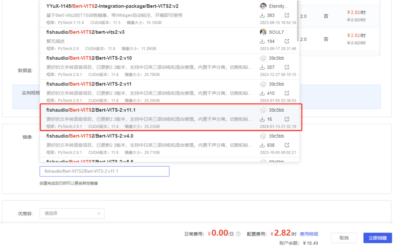Choose fishaudio Bert-VITS-2:v11 image
The height and width of the screenshot is (247, 393).
(x=170, y=92)
